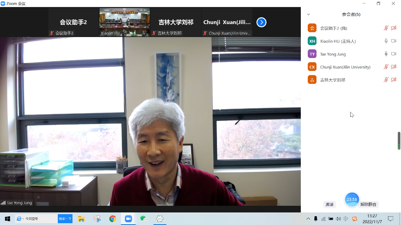Viewport: 401px width, 225px height.
Task: Click the blue 23:58 timer bubble
Action: (352, 199)
